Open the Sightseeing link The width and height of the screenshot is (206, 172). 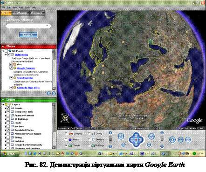click(x=21, y=55)
